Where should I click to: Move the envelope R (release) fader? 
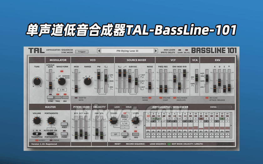point(229,88)
